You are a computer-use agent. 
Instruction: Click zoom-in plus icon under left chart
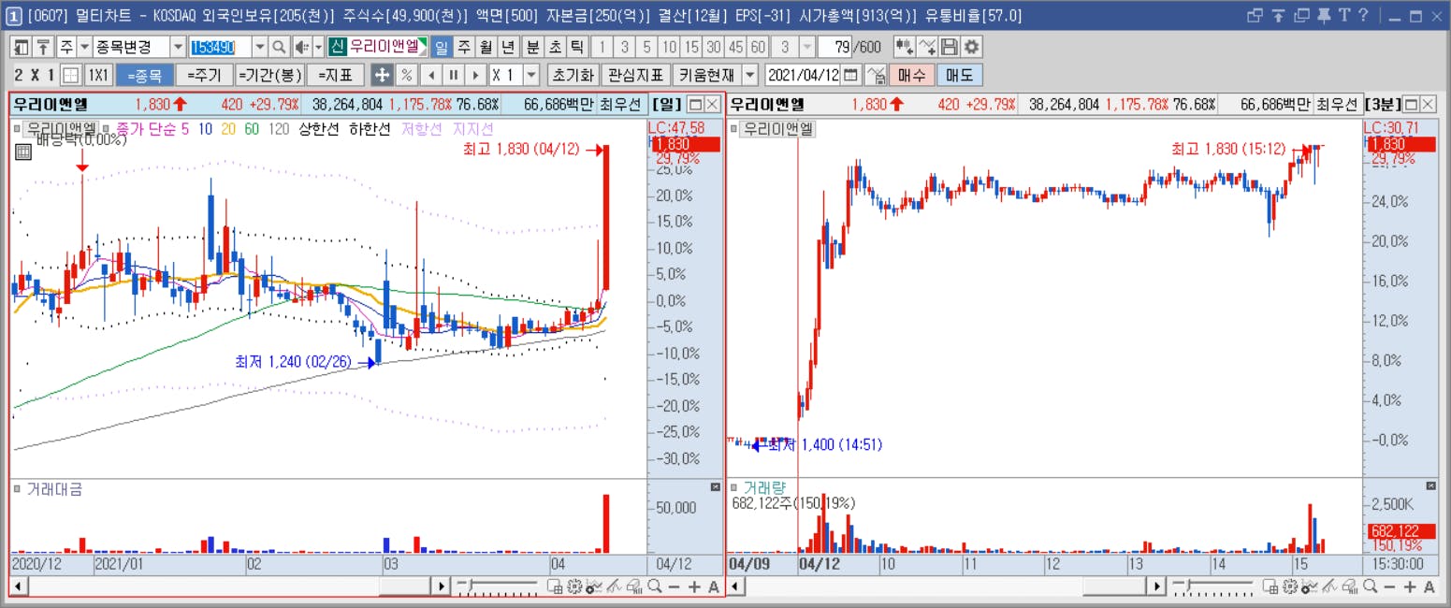coord(694,586)
